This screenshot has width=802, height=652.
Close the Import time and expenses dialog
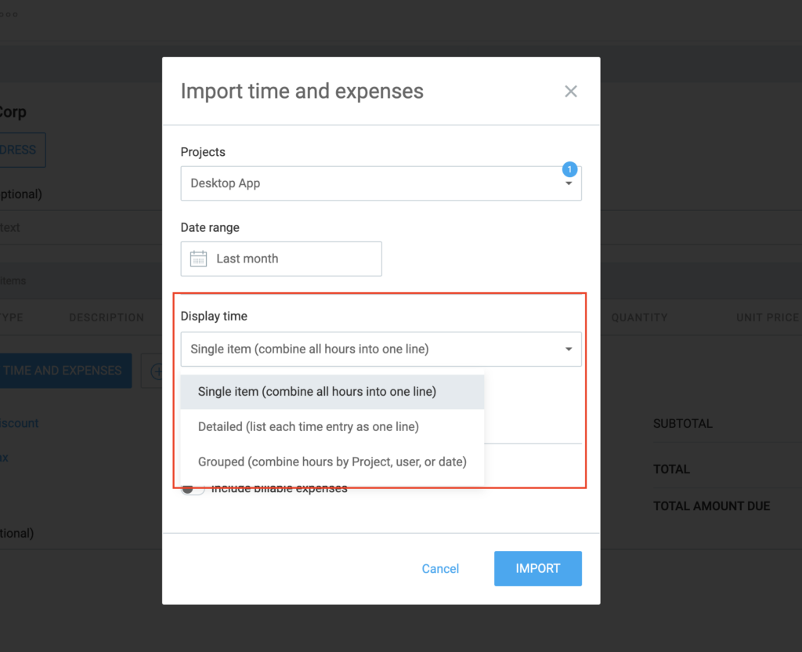[x=571, y=92]
